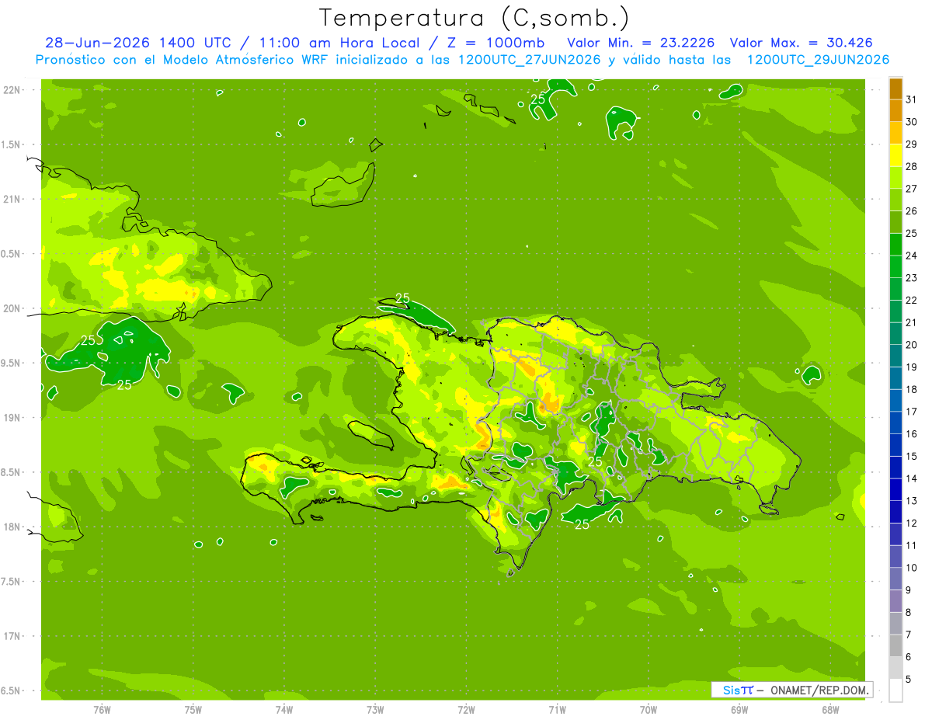Click the '74W' longitude axis label
The image size is (932, 720).
coord(284,711)
